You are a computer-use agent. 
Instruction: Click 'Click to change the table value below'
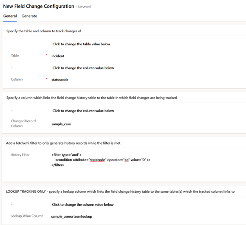tap(81, 44)
